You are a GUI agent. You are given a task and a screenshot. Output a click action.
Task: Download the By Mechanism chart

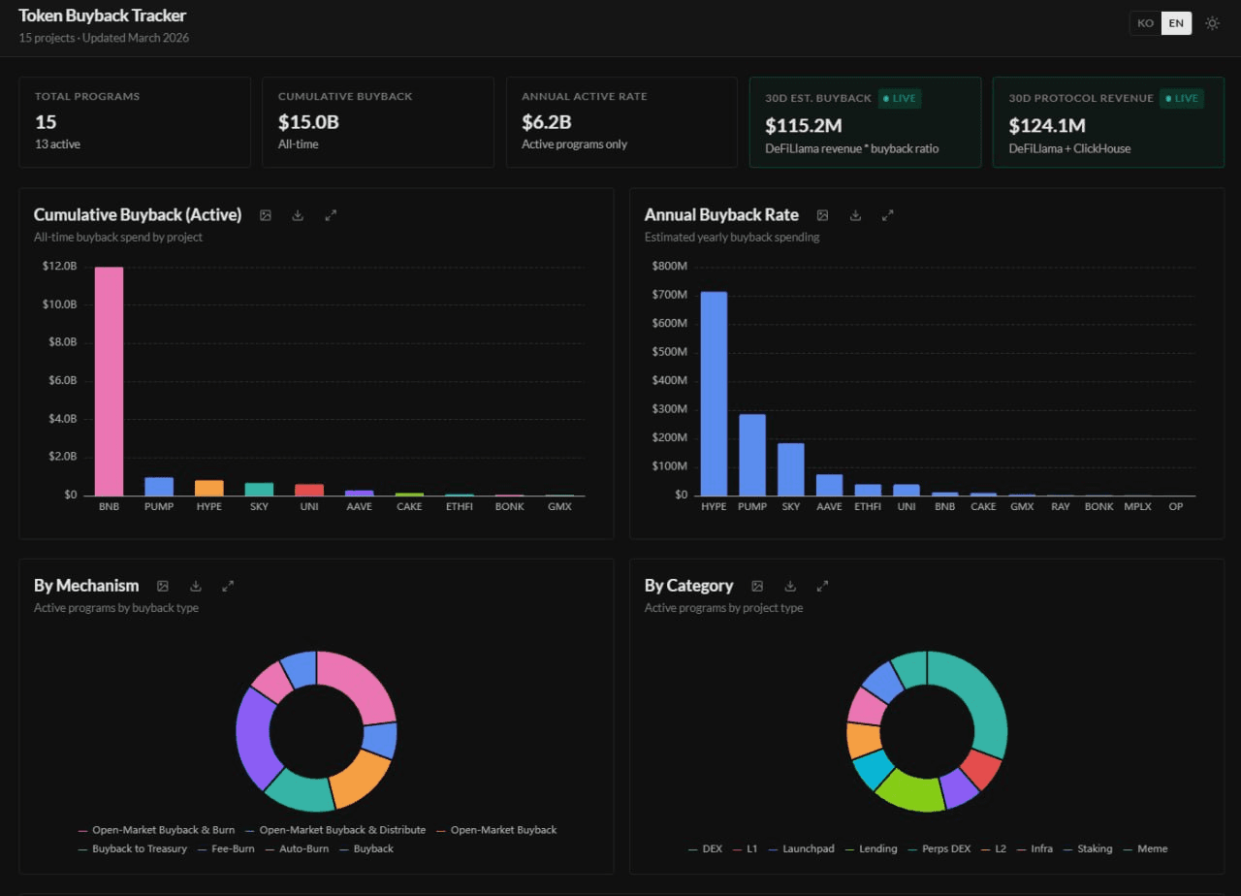coord(196,586)
